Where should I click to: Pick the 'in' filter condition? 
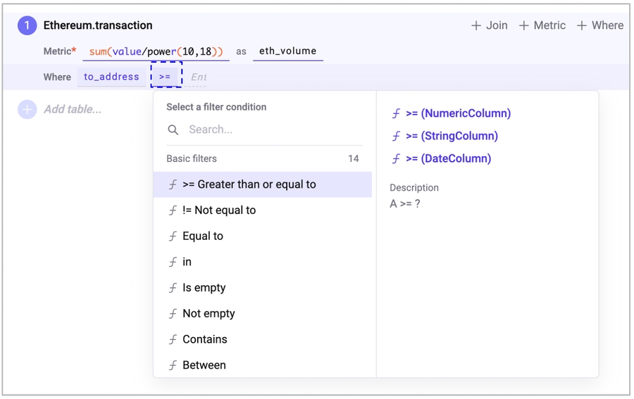[187, 262]
